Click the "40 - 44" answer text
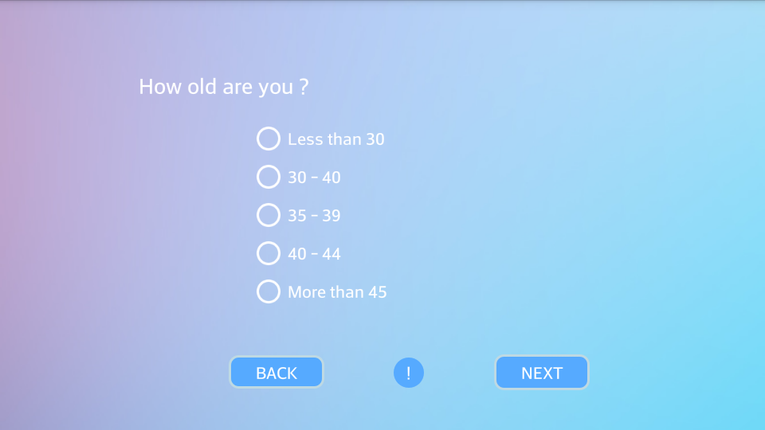This screenshot has width=765, height=430. (314, 254)
